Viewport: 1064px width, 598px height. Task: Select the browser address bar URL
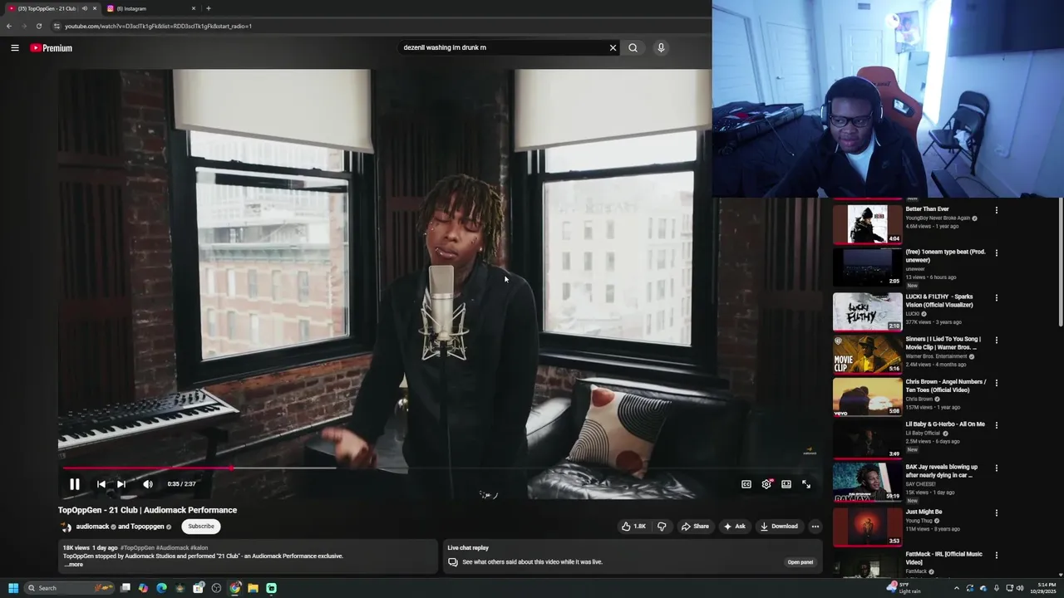pyautogui.click(x=158, y=26)
